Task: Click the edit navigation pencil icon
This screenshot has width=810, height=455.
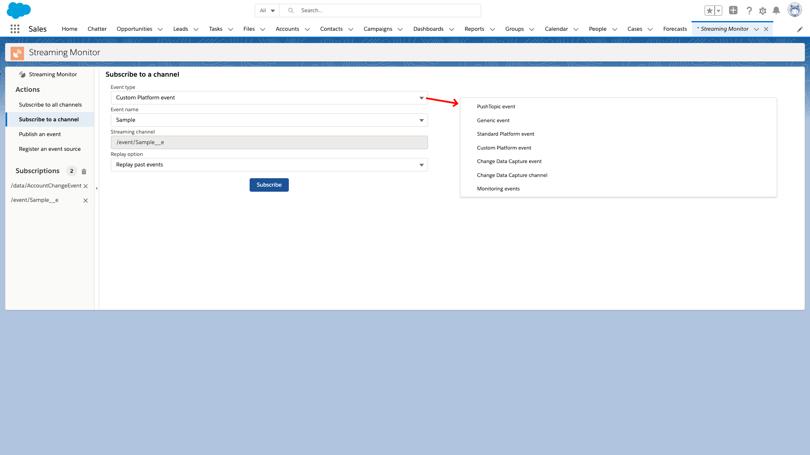Action: click(799, 29)
